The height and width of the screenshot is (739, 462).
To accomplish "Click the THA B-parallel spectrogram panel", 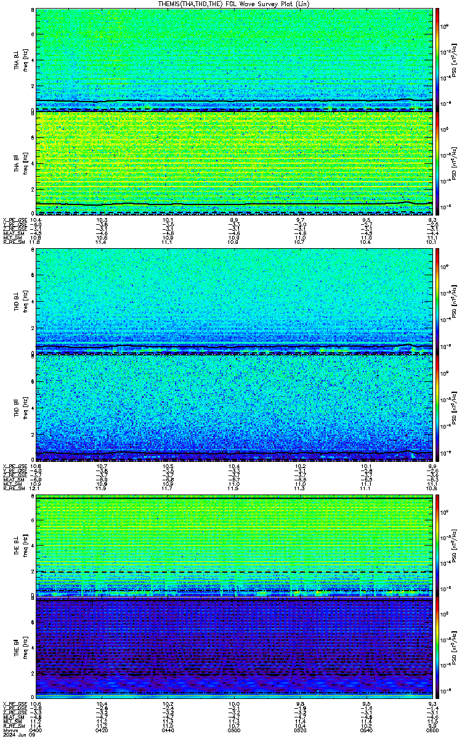I will point(234,163).
